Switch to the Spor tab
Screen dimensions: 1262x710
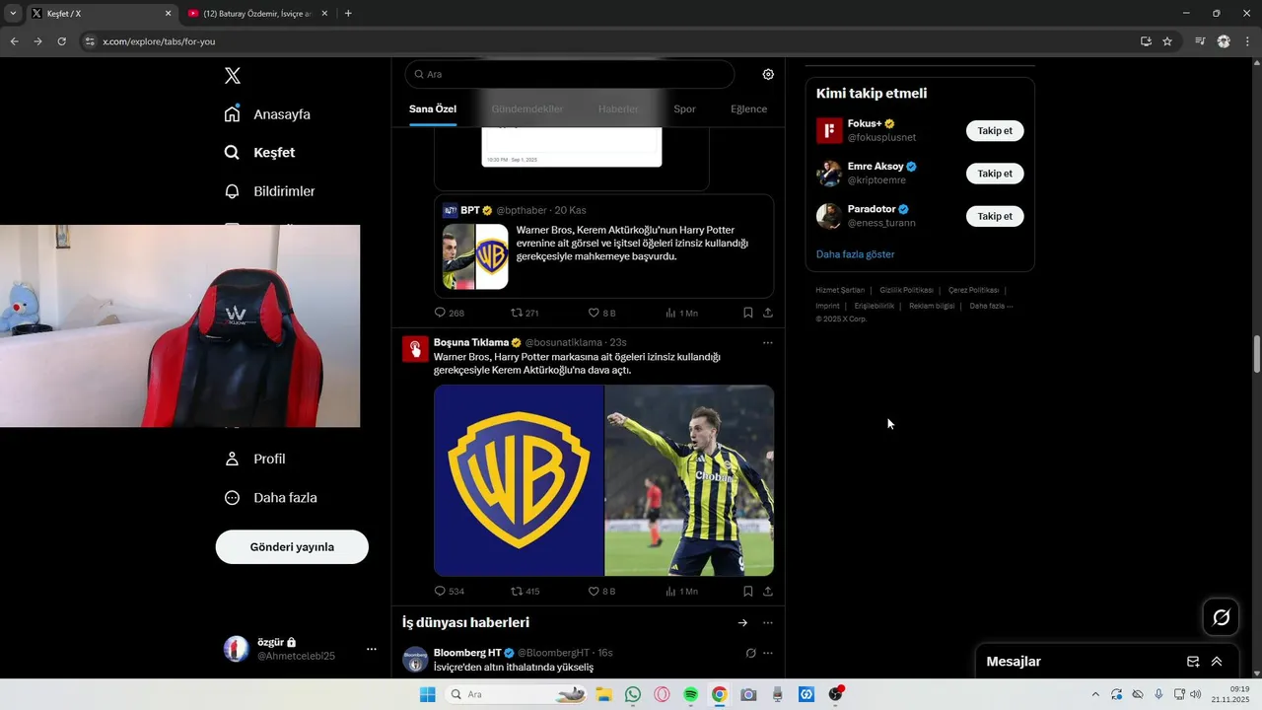tap(684, 109)
